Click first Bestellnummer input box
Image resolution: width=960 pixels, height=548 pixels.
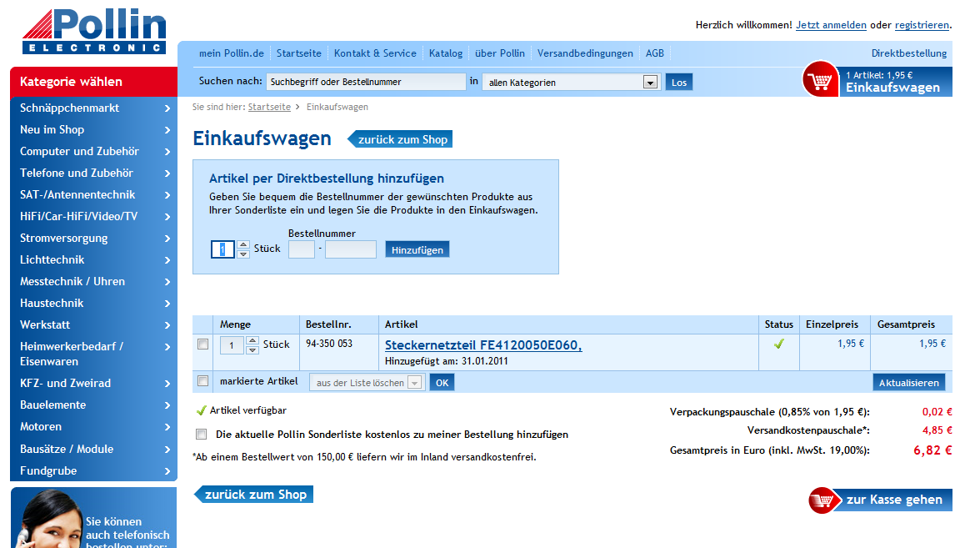(301, 249)
